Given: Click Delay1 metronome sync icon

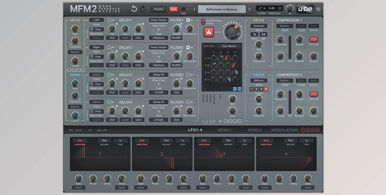Looking at the screenshot, I should tap(91, 30).
